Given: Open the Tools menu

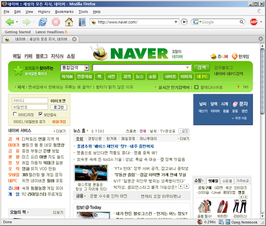Looking at the screenshot, I should (83, 12).
